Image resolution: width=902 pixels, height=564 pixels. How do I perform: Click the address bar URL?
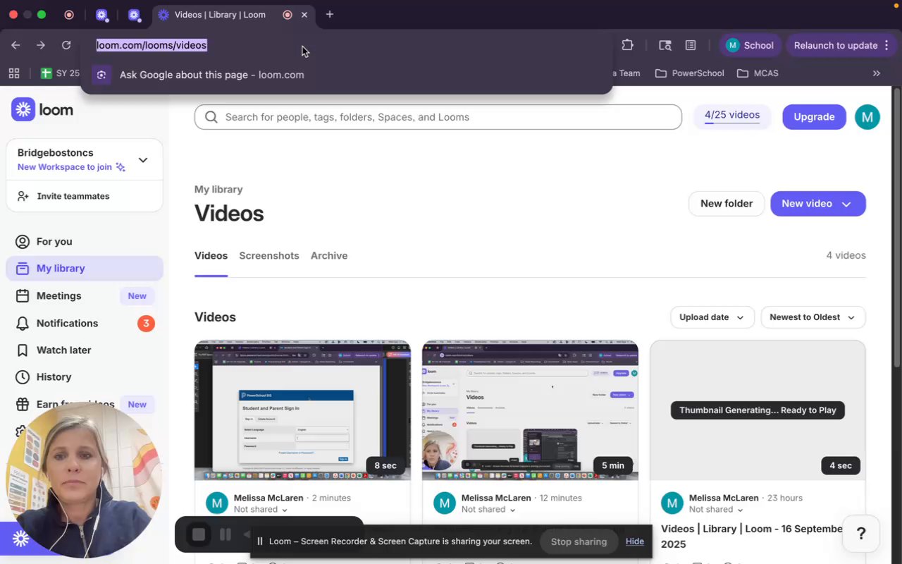pyautogui.click(x=152, y=45)
